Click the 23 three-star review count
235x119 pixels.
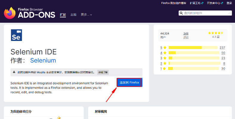click(x=223, y=58)
